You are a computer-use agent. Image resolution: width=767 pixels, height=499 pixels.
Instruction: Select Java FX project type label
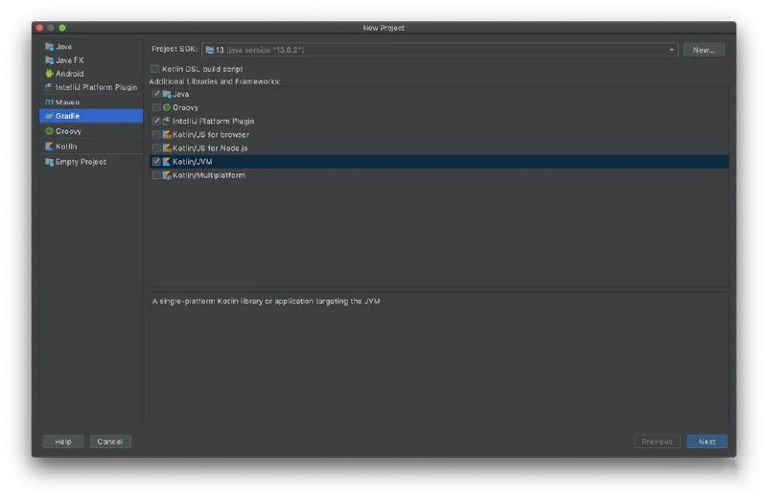click(x=69, y=60)
